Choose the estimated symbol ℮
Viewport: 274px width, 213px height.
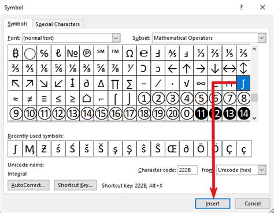point(143,53)
